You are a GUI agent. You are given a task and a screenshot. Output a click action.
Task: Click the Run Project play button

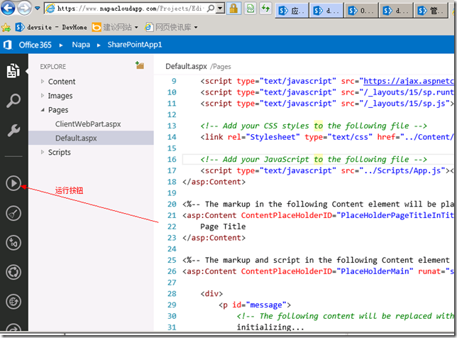coord(13,183)
